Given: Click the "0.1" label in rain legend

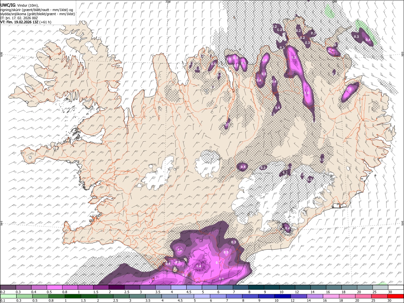Looking at the screenshot, I should [x=3, y=300].
